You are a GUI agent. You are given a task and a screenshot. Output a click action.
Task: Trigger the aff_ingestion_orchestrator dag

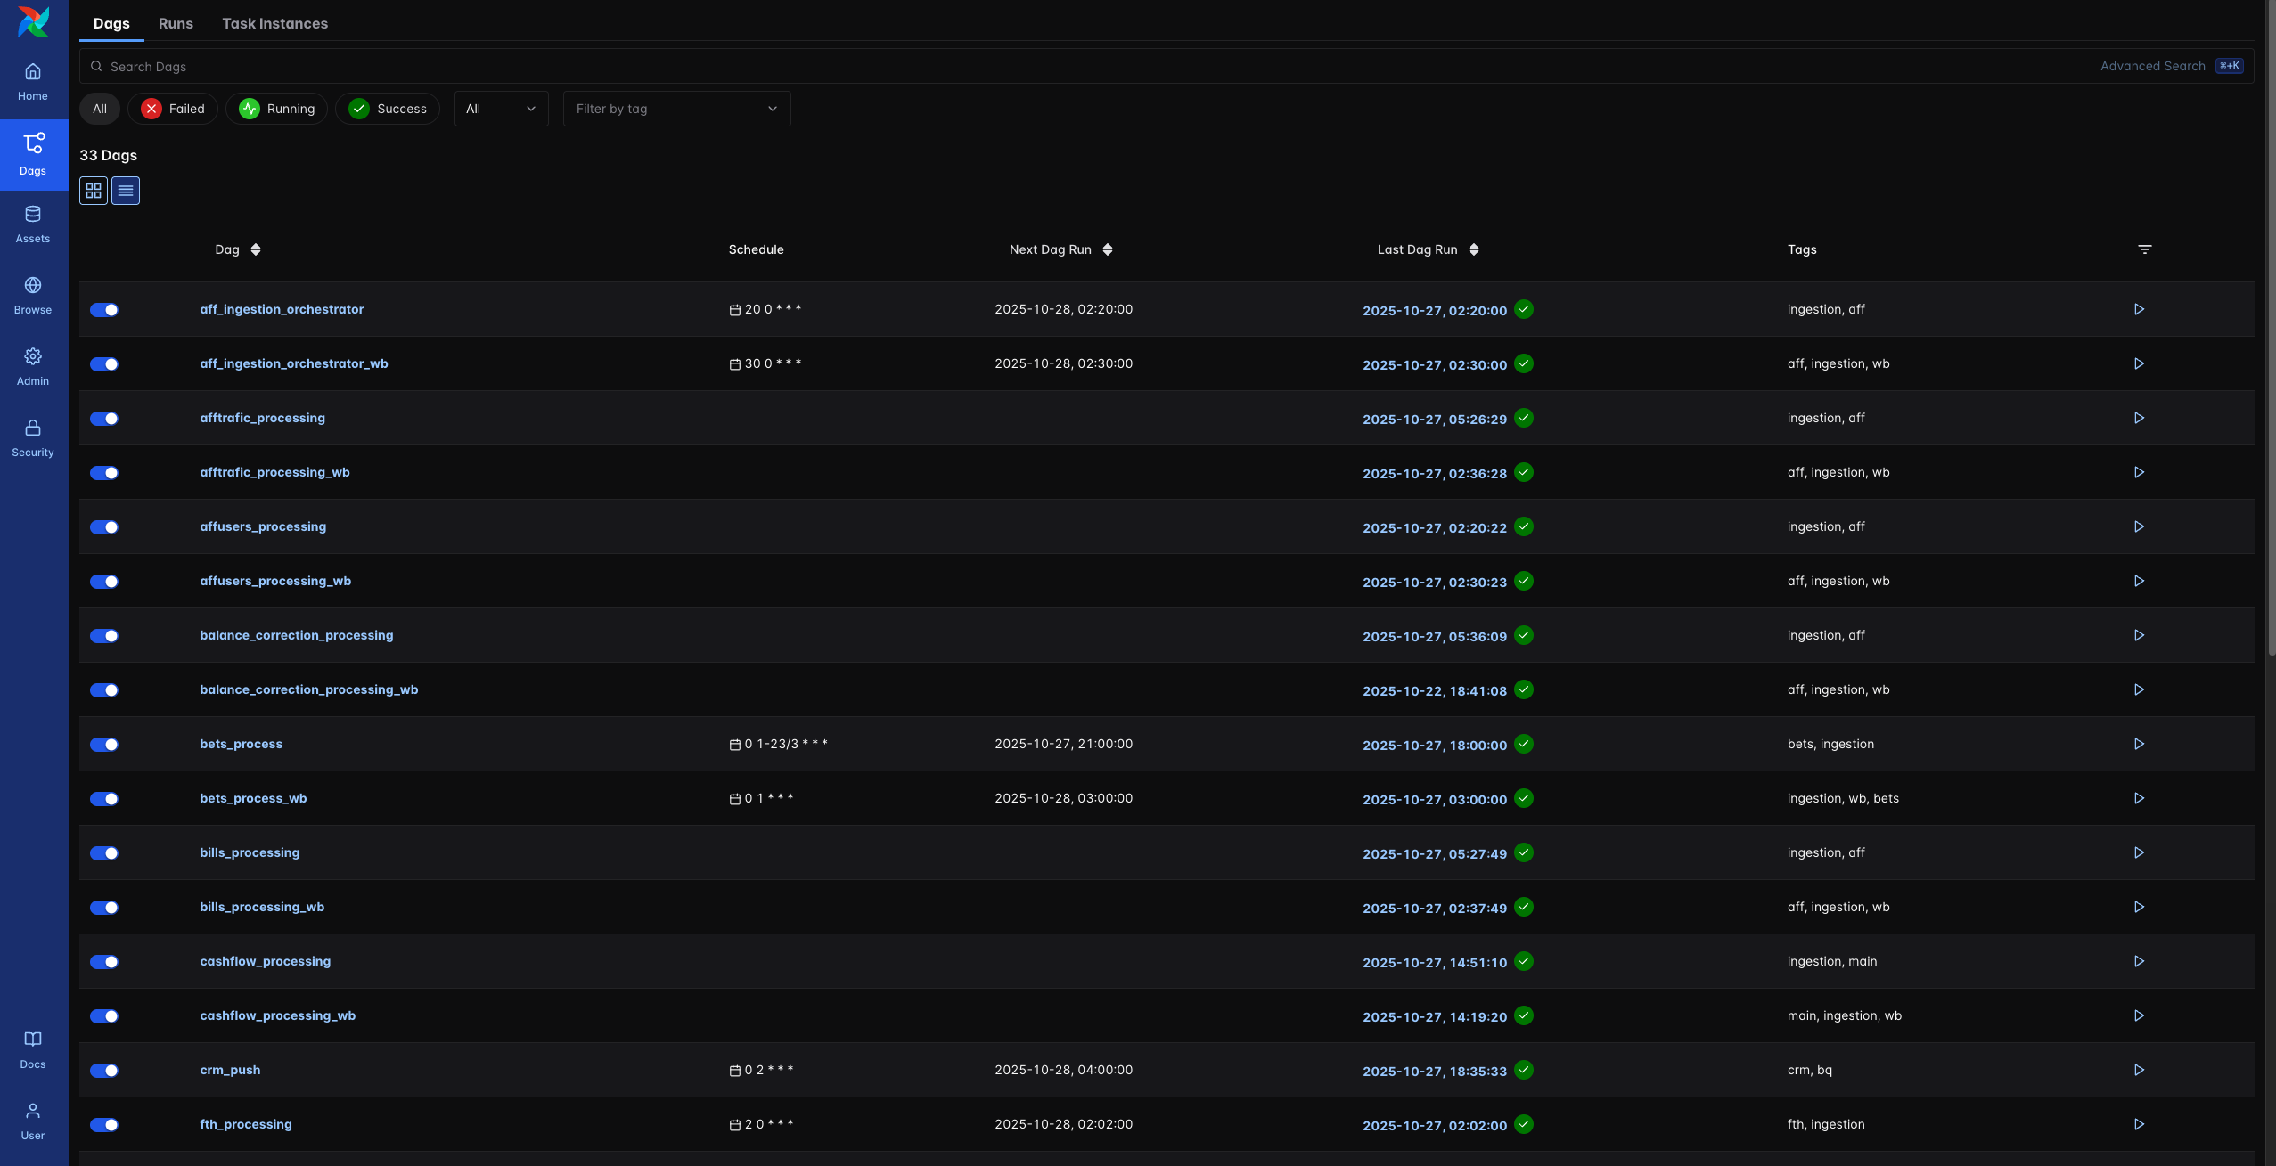coord(2139,309)
